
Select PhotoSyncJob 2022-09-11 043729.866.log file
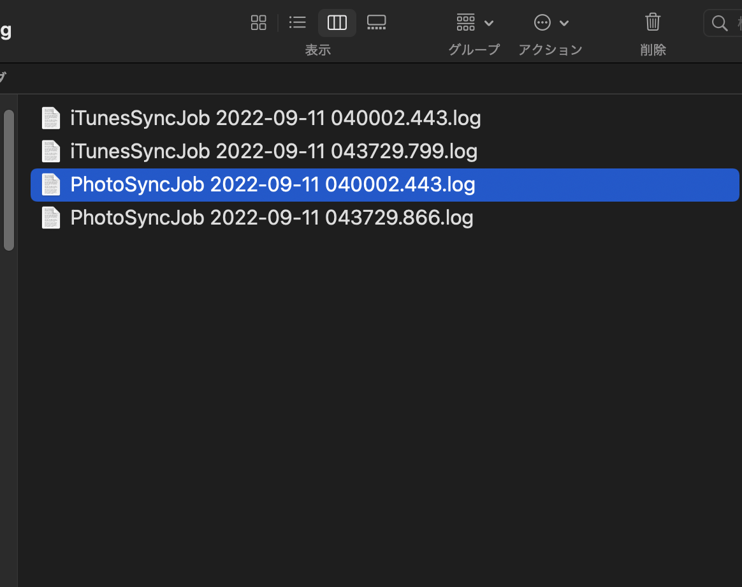pos(272,218)
